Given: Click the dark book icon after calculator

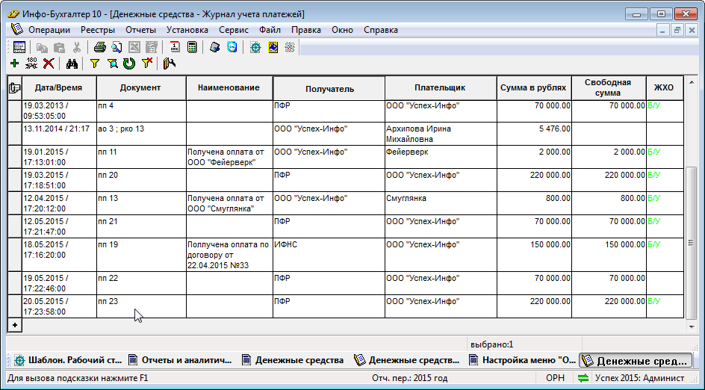Looking at the screenshot, I should pos(215,47).
